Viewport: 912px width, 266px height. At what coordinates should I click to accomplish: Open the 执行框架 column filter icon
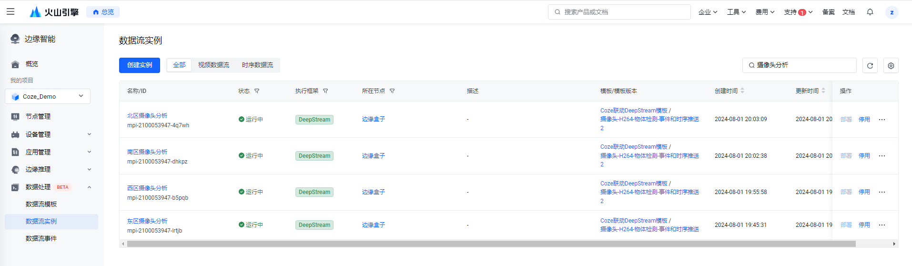point(325,91)
